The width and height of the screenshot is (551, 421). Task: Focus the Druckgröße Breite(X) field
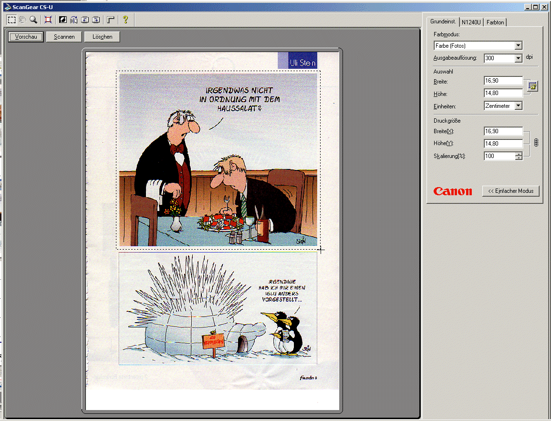503,131
